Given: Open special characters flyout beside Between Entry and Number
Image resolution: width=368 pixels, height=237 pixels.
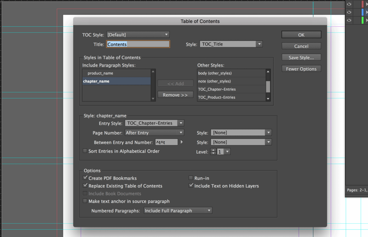Looking at the screenshot, I should (181, 142).
